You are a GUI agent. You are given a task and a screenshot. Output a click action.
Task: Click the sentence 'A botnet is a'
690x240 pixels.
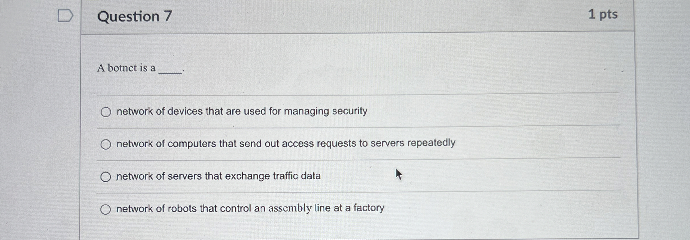pyautogui.click(x=126, y=69)
